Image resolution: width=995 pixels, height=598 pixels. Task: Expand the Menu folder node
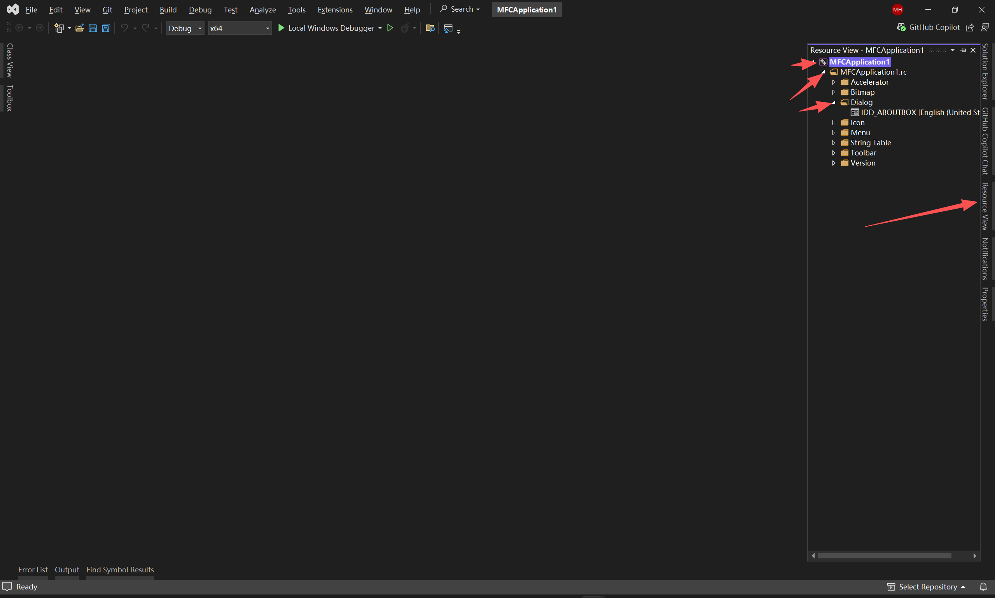[x=834, y=133]
